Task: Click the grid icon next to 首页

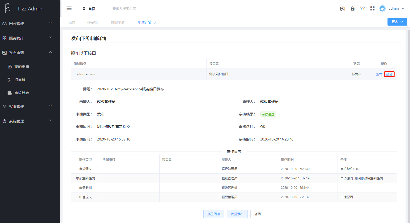Action: [x=84, y=9]
